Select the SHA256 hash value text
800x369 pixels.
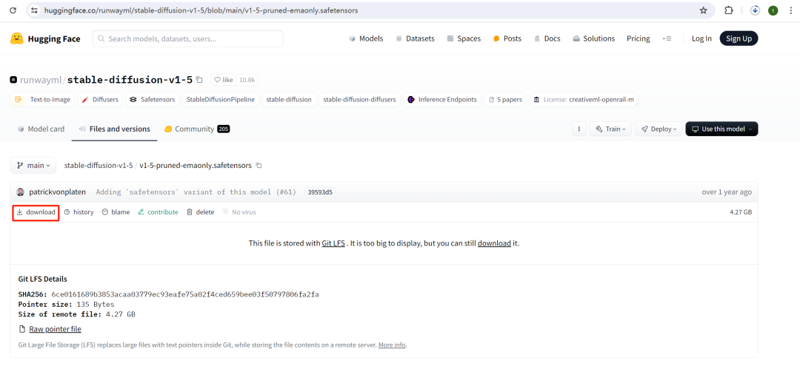[185, 294]
